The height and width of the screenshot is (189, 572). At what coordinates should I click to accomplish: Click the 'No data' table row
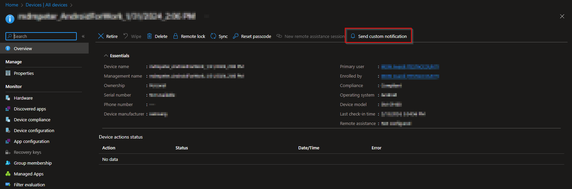pos(332,159)
